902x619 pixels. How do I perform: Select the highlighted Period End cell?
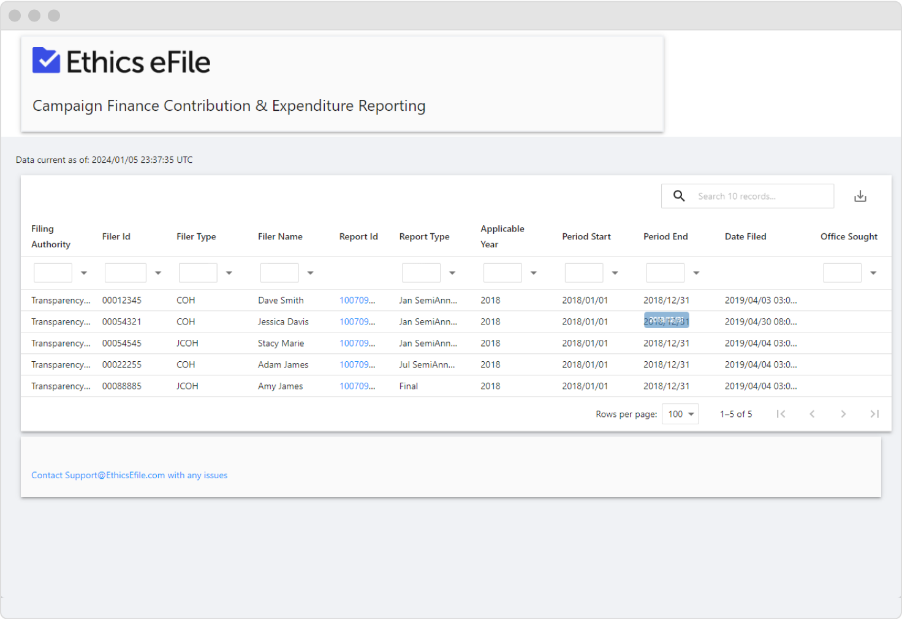(666, 321)
